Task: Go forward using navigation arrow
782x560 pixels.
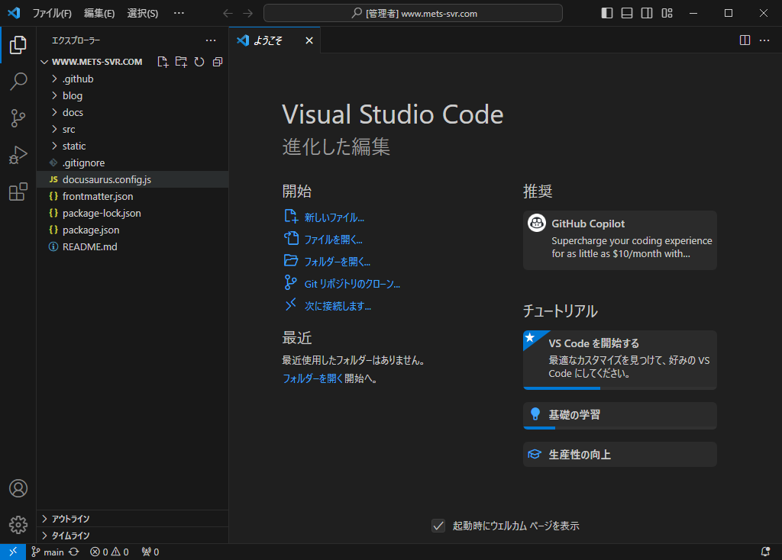Action: (248, 14)
